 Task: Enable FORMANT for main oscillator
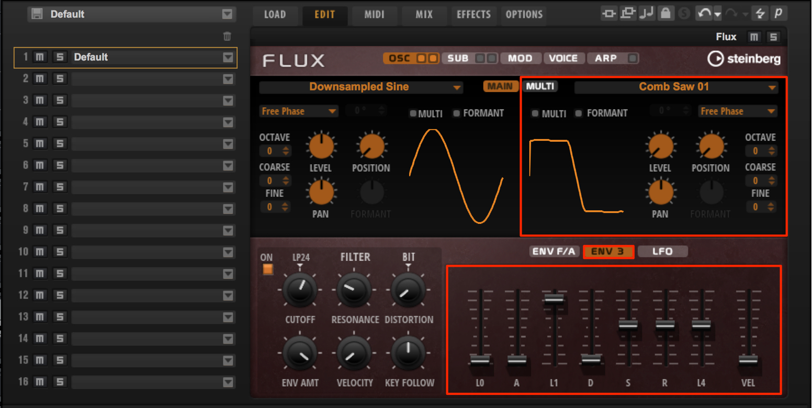pyautogui.click(x=457, y=114)
